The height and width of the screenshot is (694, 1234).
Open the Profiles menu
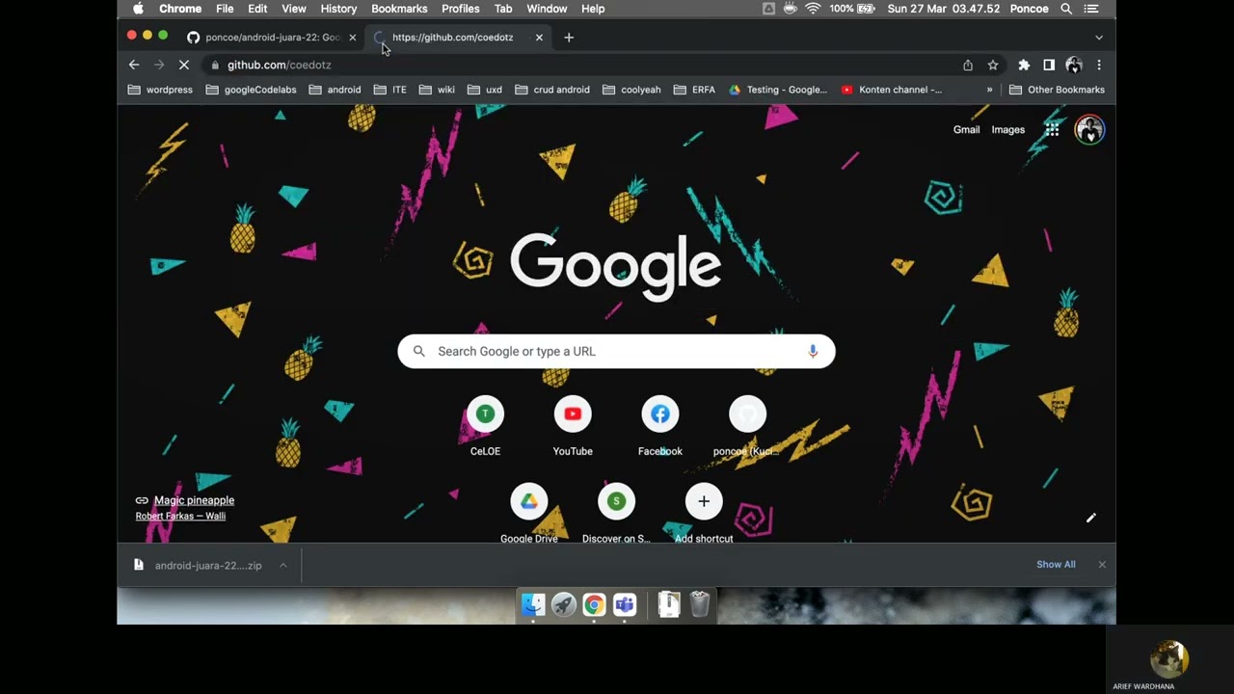(x=461, y=9)
